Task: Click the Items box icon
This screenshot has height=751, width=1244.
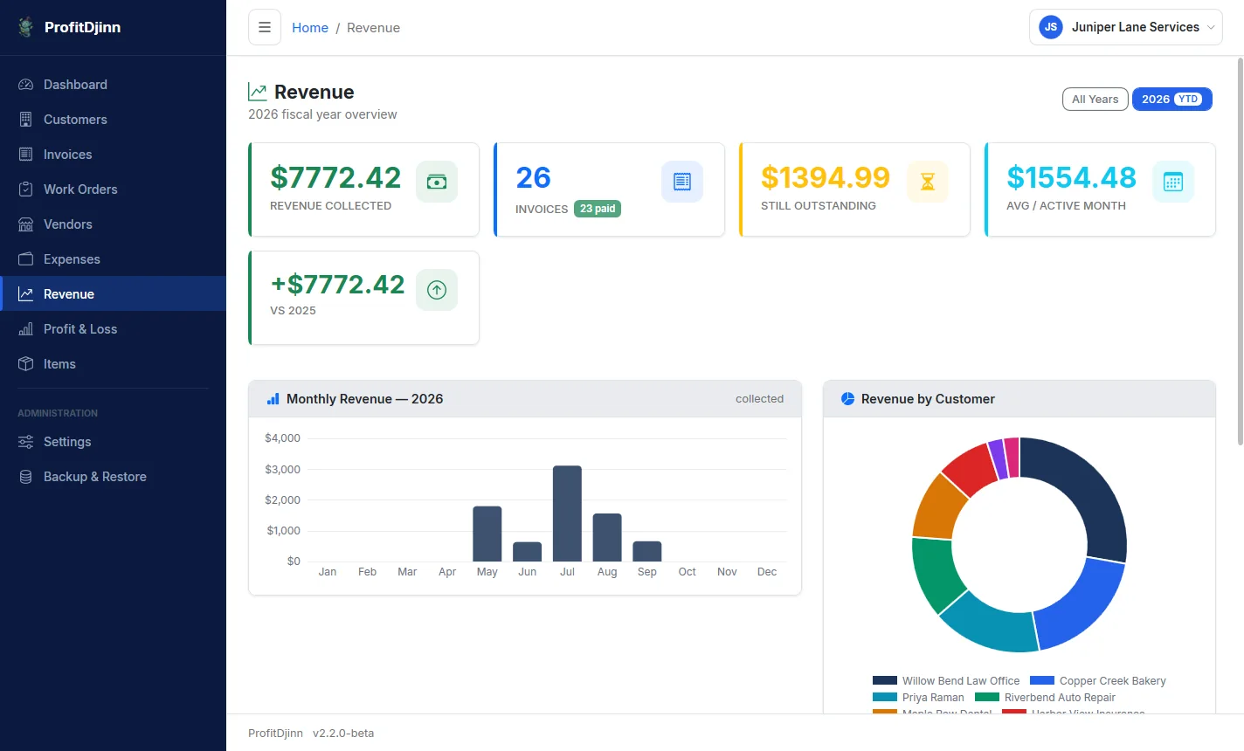Action: 26,364
